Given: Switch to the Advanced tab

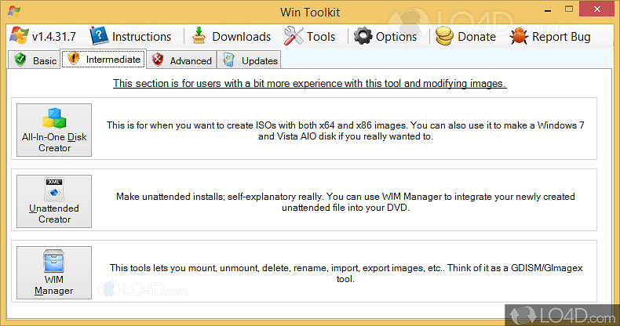Looking at the screenshot, I should (181, 60).
